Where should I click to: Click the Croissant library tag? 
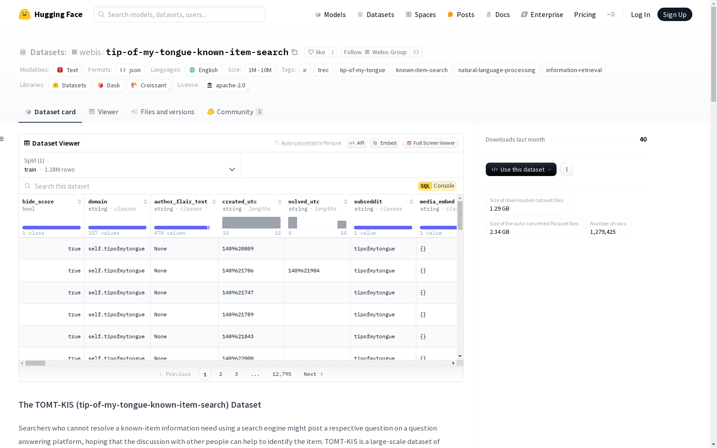[149, 85]
